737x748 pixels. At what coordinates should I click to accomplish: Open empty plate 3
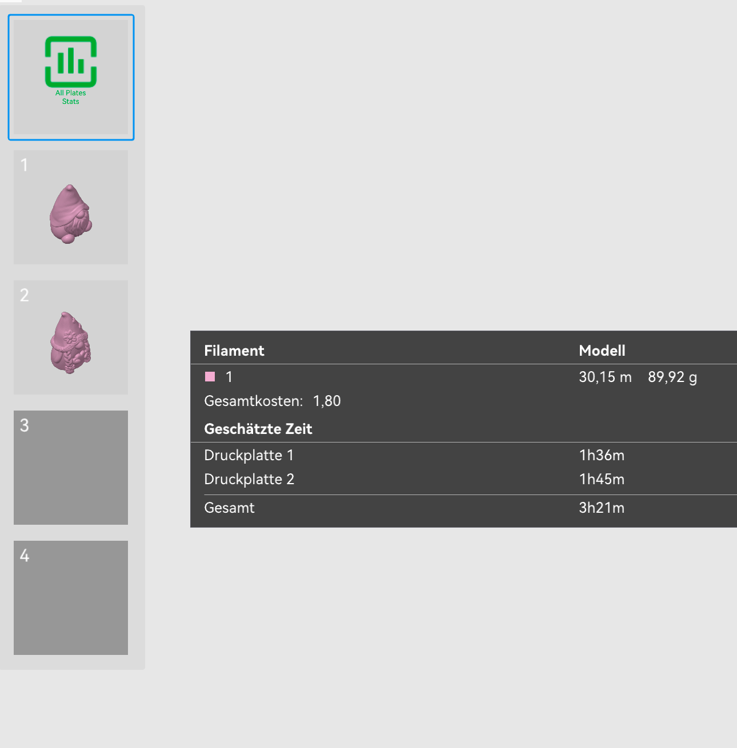pos(71,468)
